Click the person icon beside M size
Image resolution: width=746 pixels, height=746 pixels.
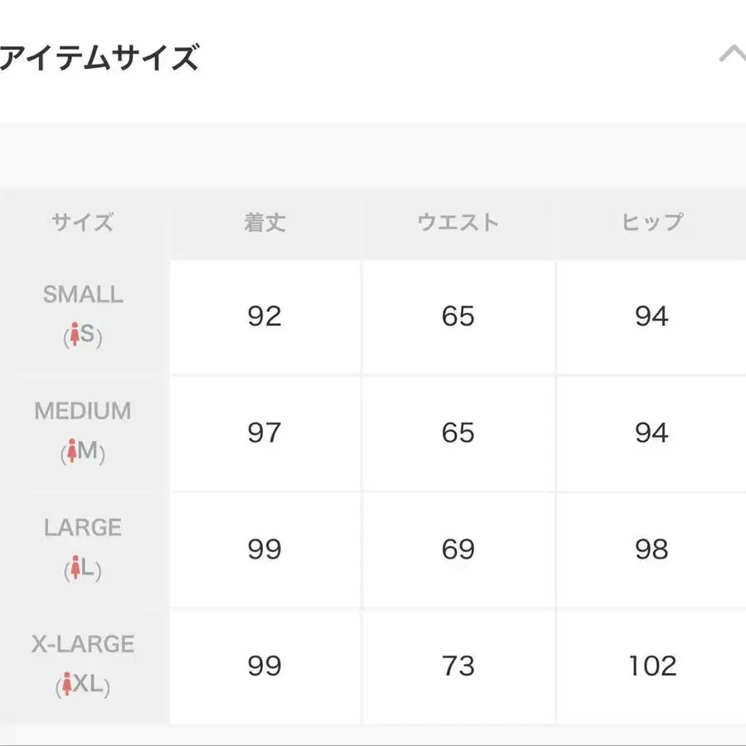point(71,453)
